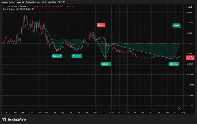Screen dimensions: 197x124
Task: Click the Aug label at time axis end
Action: coord(183,112)
